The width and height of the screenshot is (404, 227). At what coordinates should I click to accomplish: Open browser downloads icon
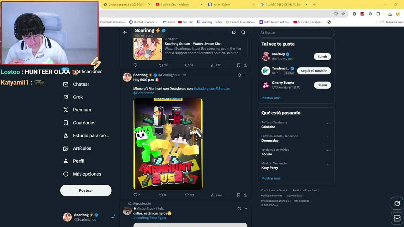point(390,14)
